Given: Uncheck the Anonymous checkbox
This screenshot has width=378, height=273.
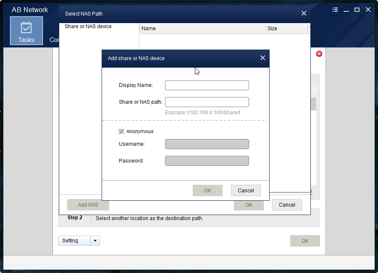Looking at the screenshot, I should [121, 131].
